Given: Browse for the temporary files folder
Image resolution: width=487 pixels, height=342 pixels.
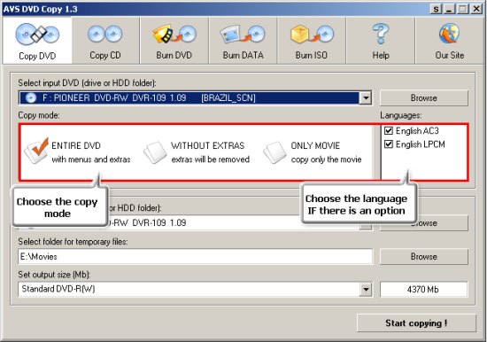Looking at the screenshot, I should pos(424,257).
